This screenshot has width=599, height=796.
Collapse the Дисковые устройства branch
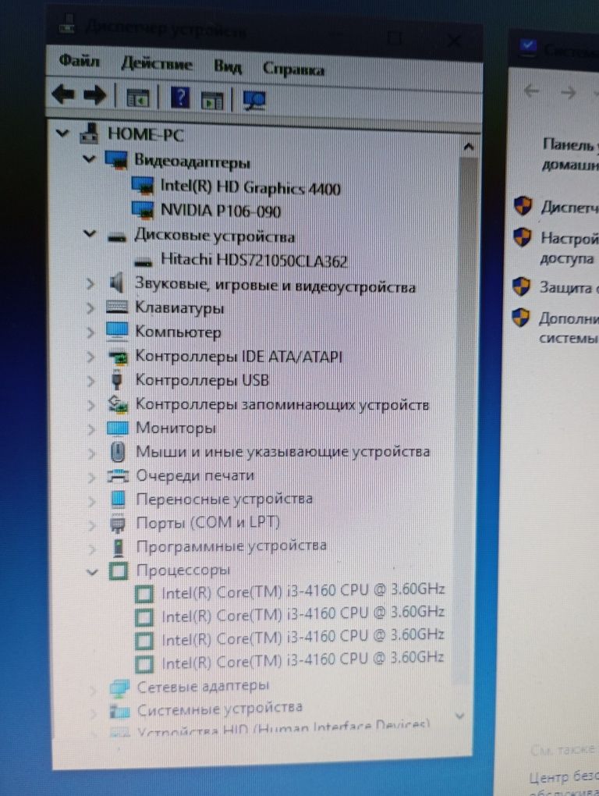pos(89,234)
